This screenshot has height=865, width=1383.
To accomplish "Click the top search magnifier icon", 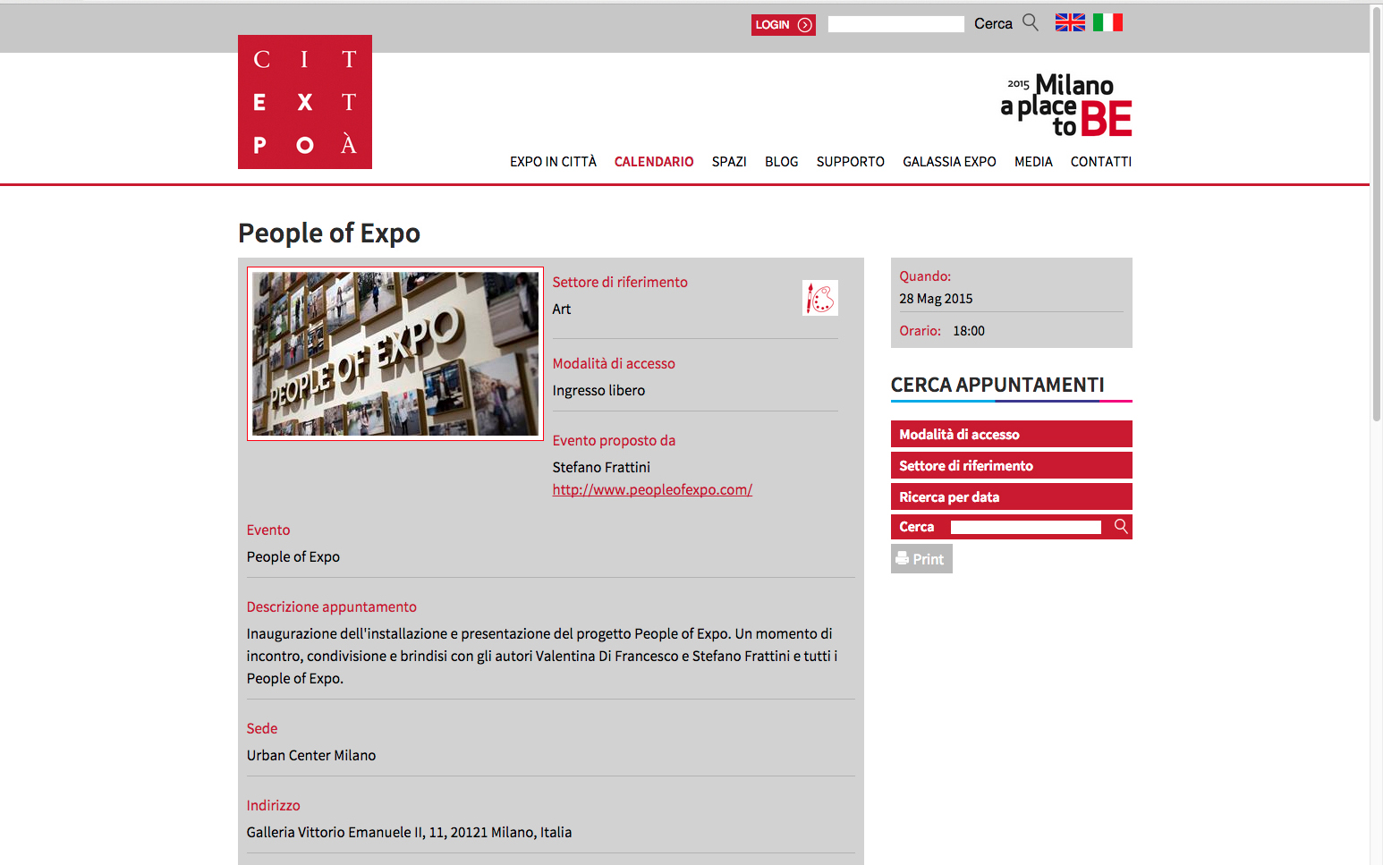I will click(x=1031, y=22).
